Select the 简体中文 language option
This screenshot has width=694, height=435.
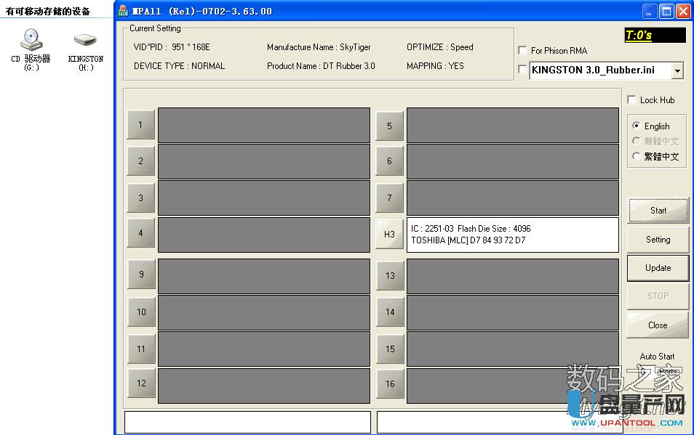[x=635, y=140]
